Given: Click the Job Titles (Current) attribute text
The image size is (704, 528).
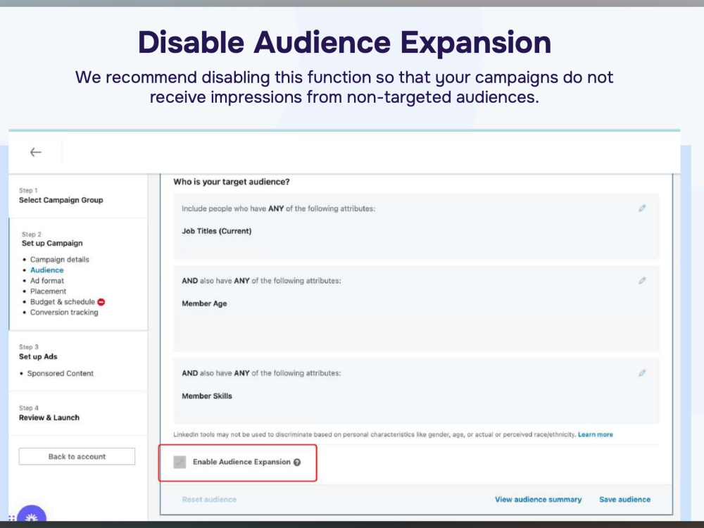Looking at the screenshot, I should click(216, 231).
